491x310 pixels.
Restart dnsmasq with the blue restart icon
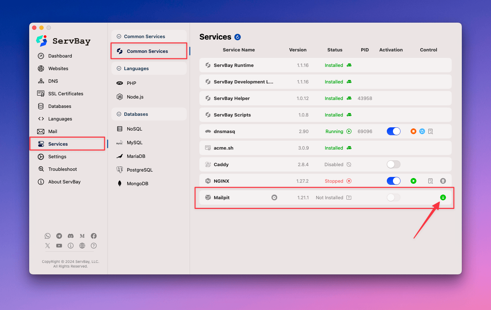tap(422, 131)
